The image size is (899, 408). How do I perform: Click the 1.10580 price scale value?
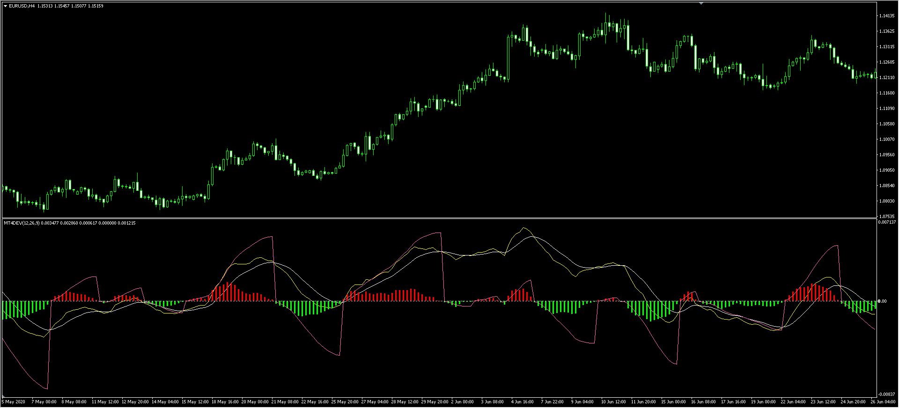[x=887, y=124]
